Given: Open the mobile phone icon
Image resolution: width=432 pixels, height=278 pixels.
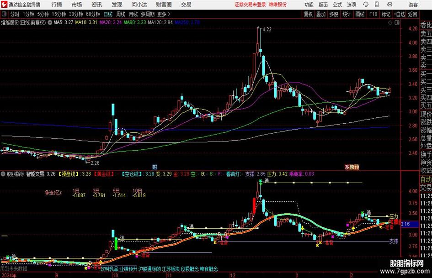Looking at the screenshot, I should click(x=377, y=5).
